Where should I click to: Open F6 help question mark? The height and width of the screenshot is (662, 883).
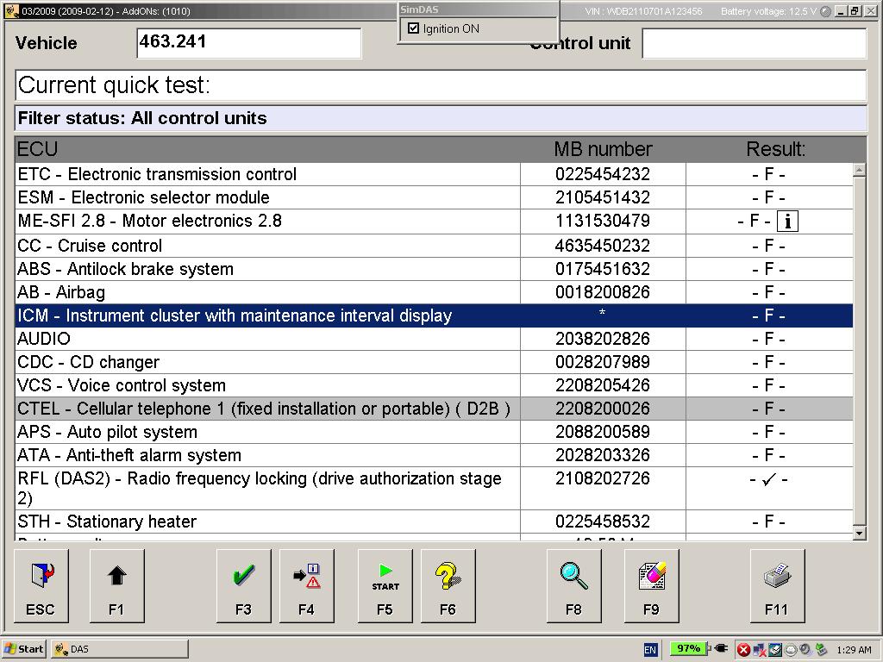click(x=448, y=585)
